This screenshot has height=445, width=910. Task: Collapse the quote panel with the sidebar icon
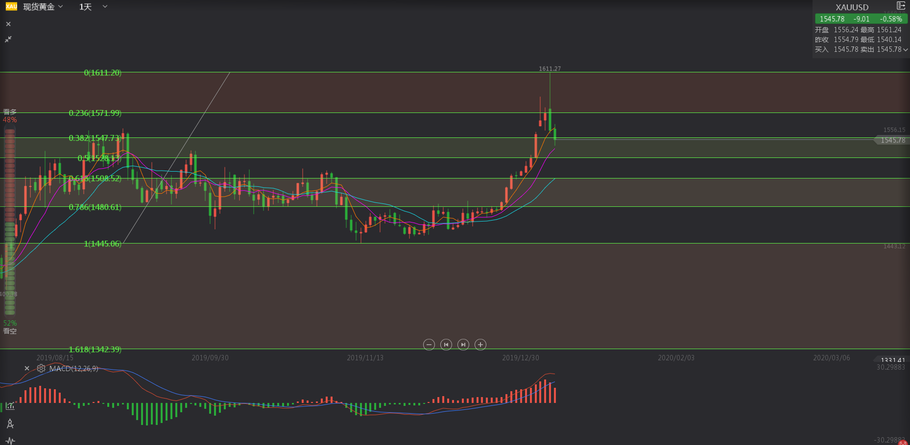[901, 6]
